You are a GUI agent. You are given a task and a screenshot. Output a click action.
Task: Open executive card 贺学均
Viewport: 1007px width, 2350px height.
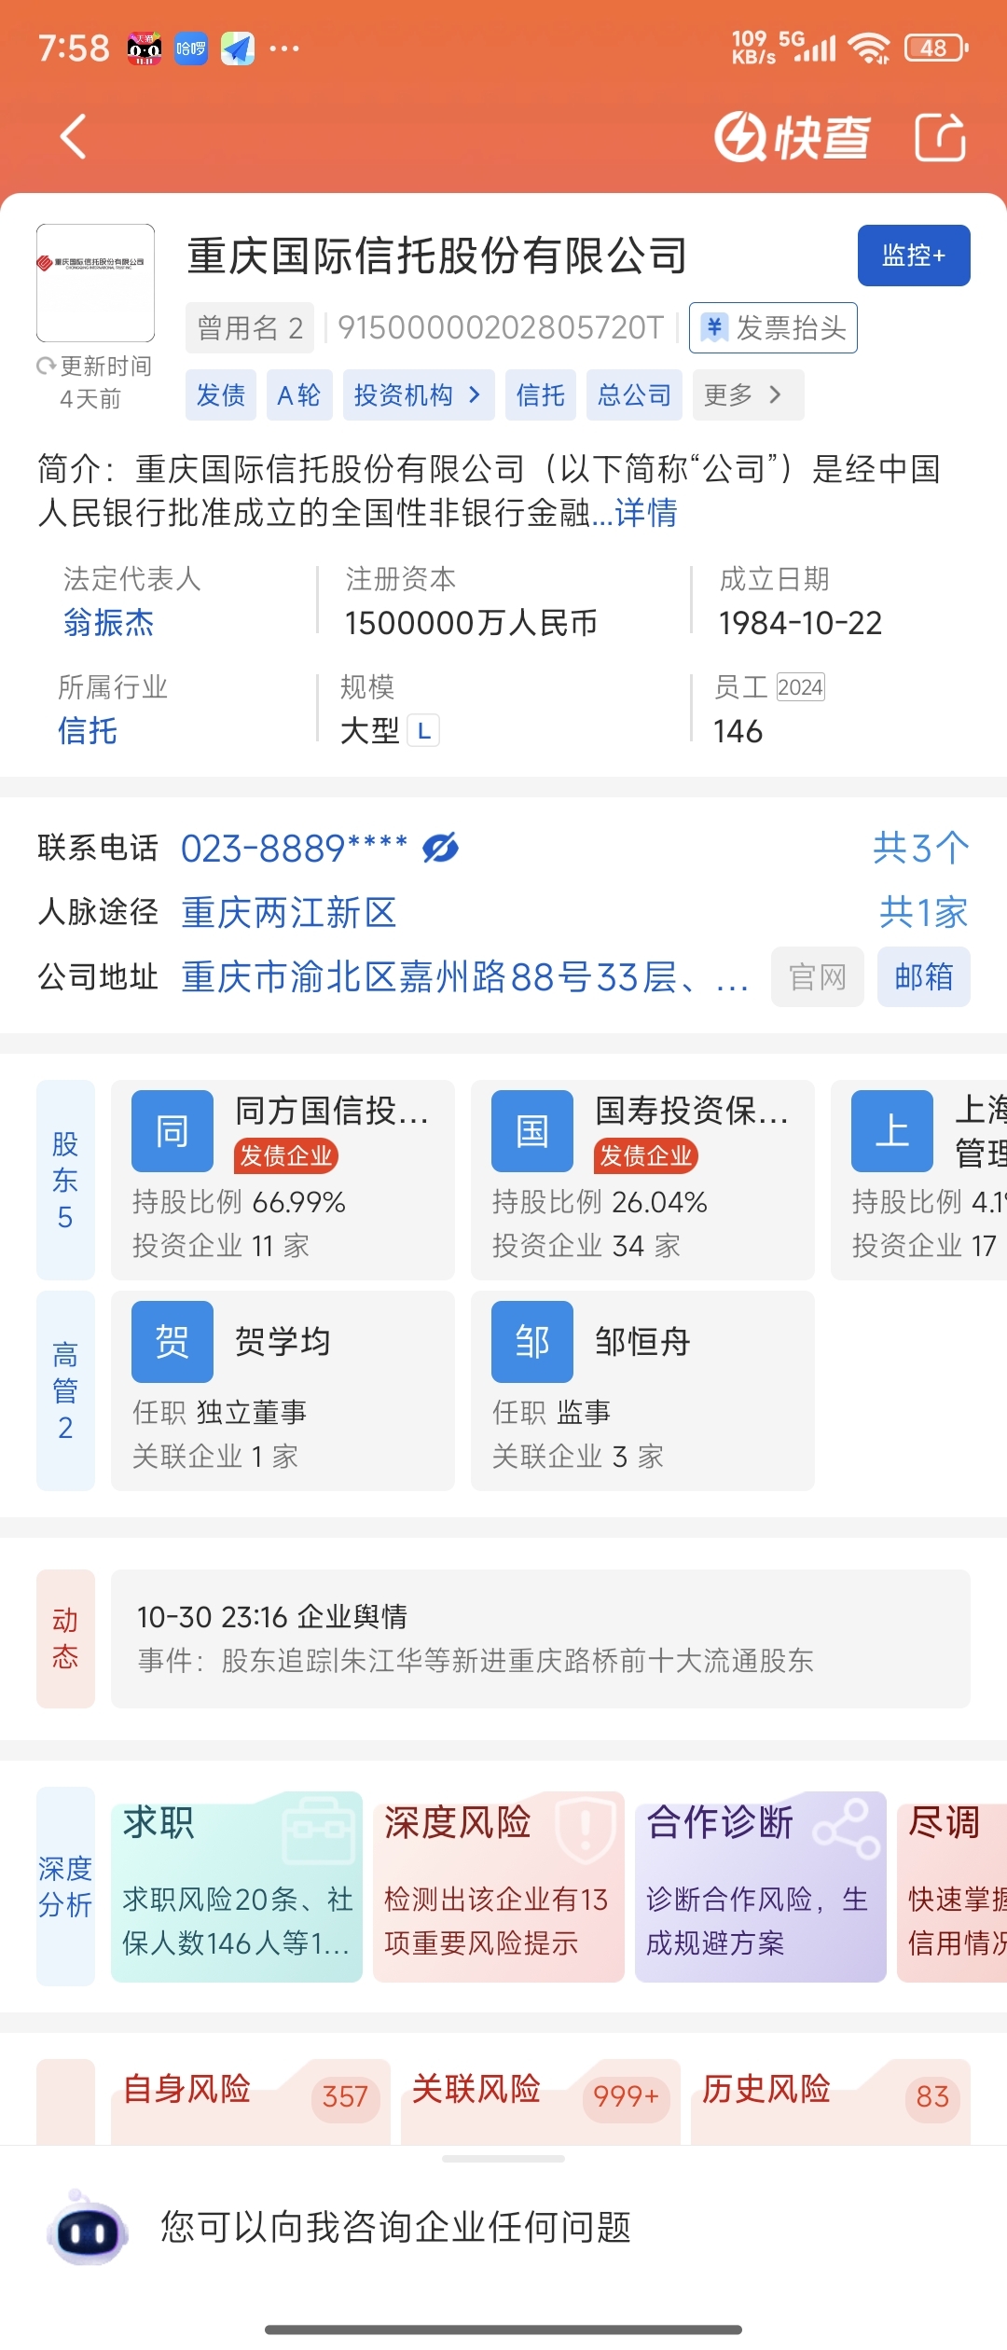[283, 1390]
